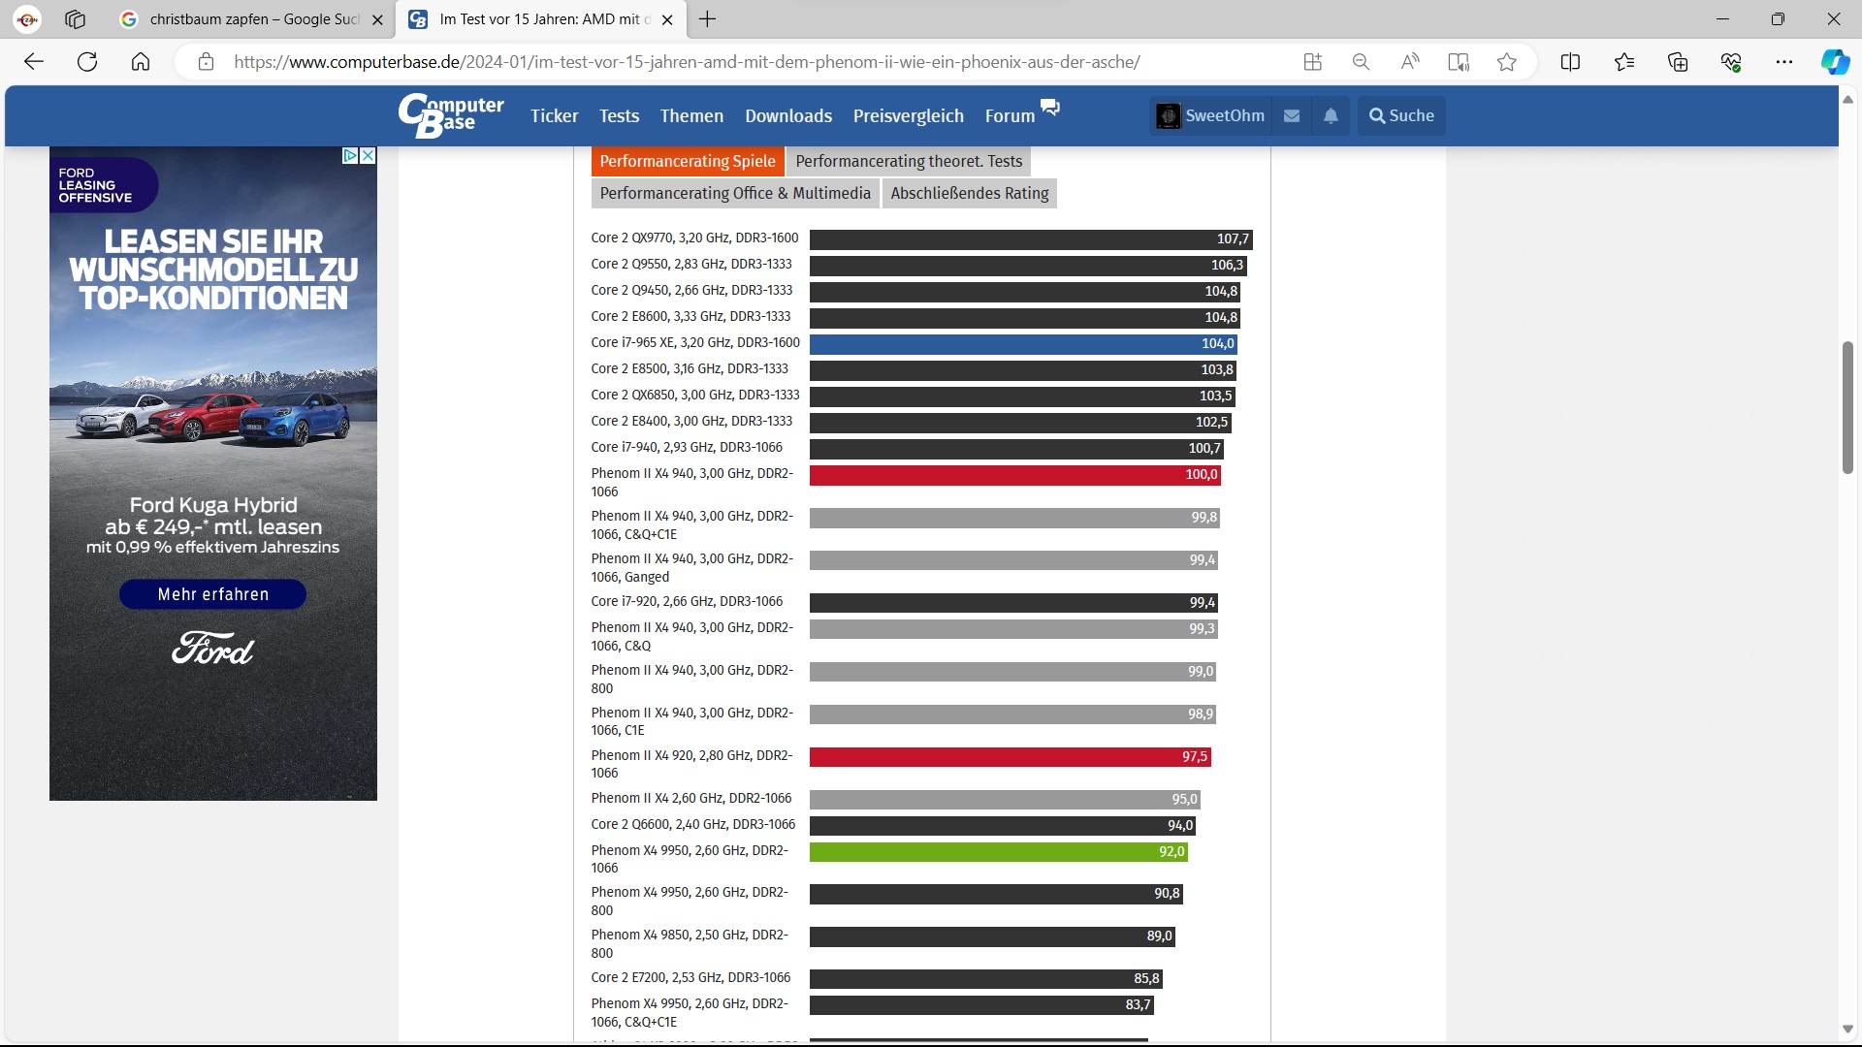
Task: Open a new browser tab
Action: 708,19
